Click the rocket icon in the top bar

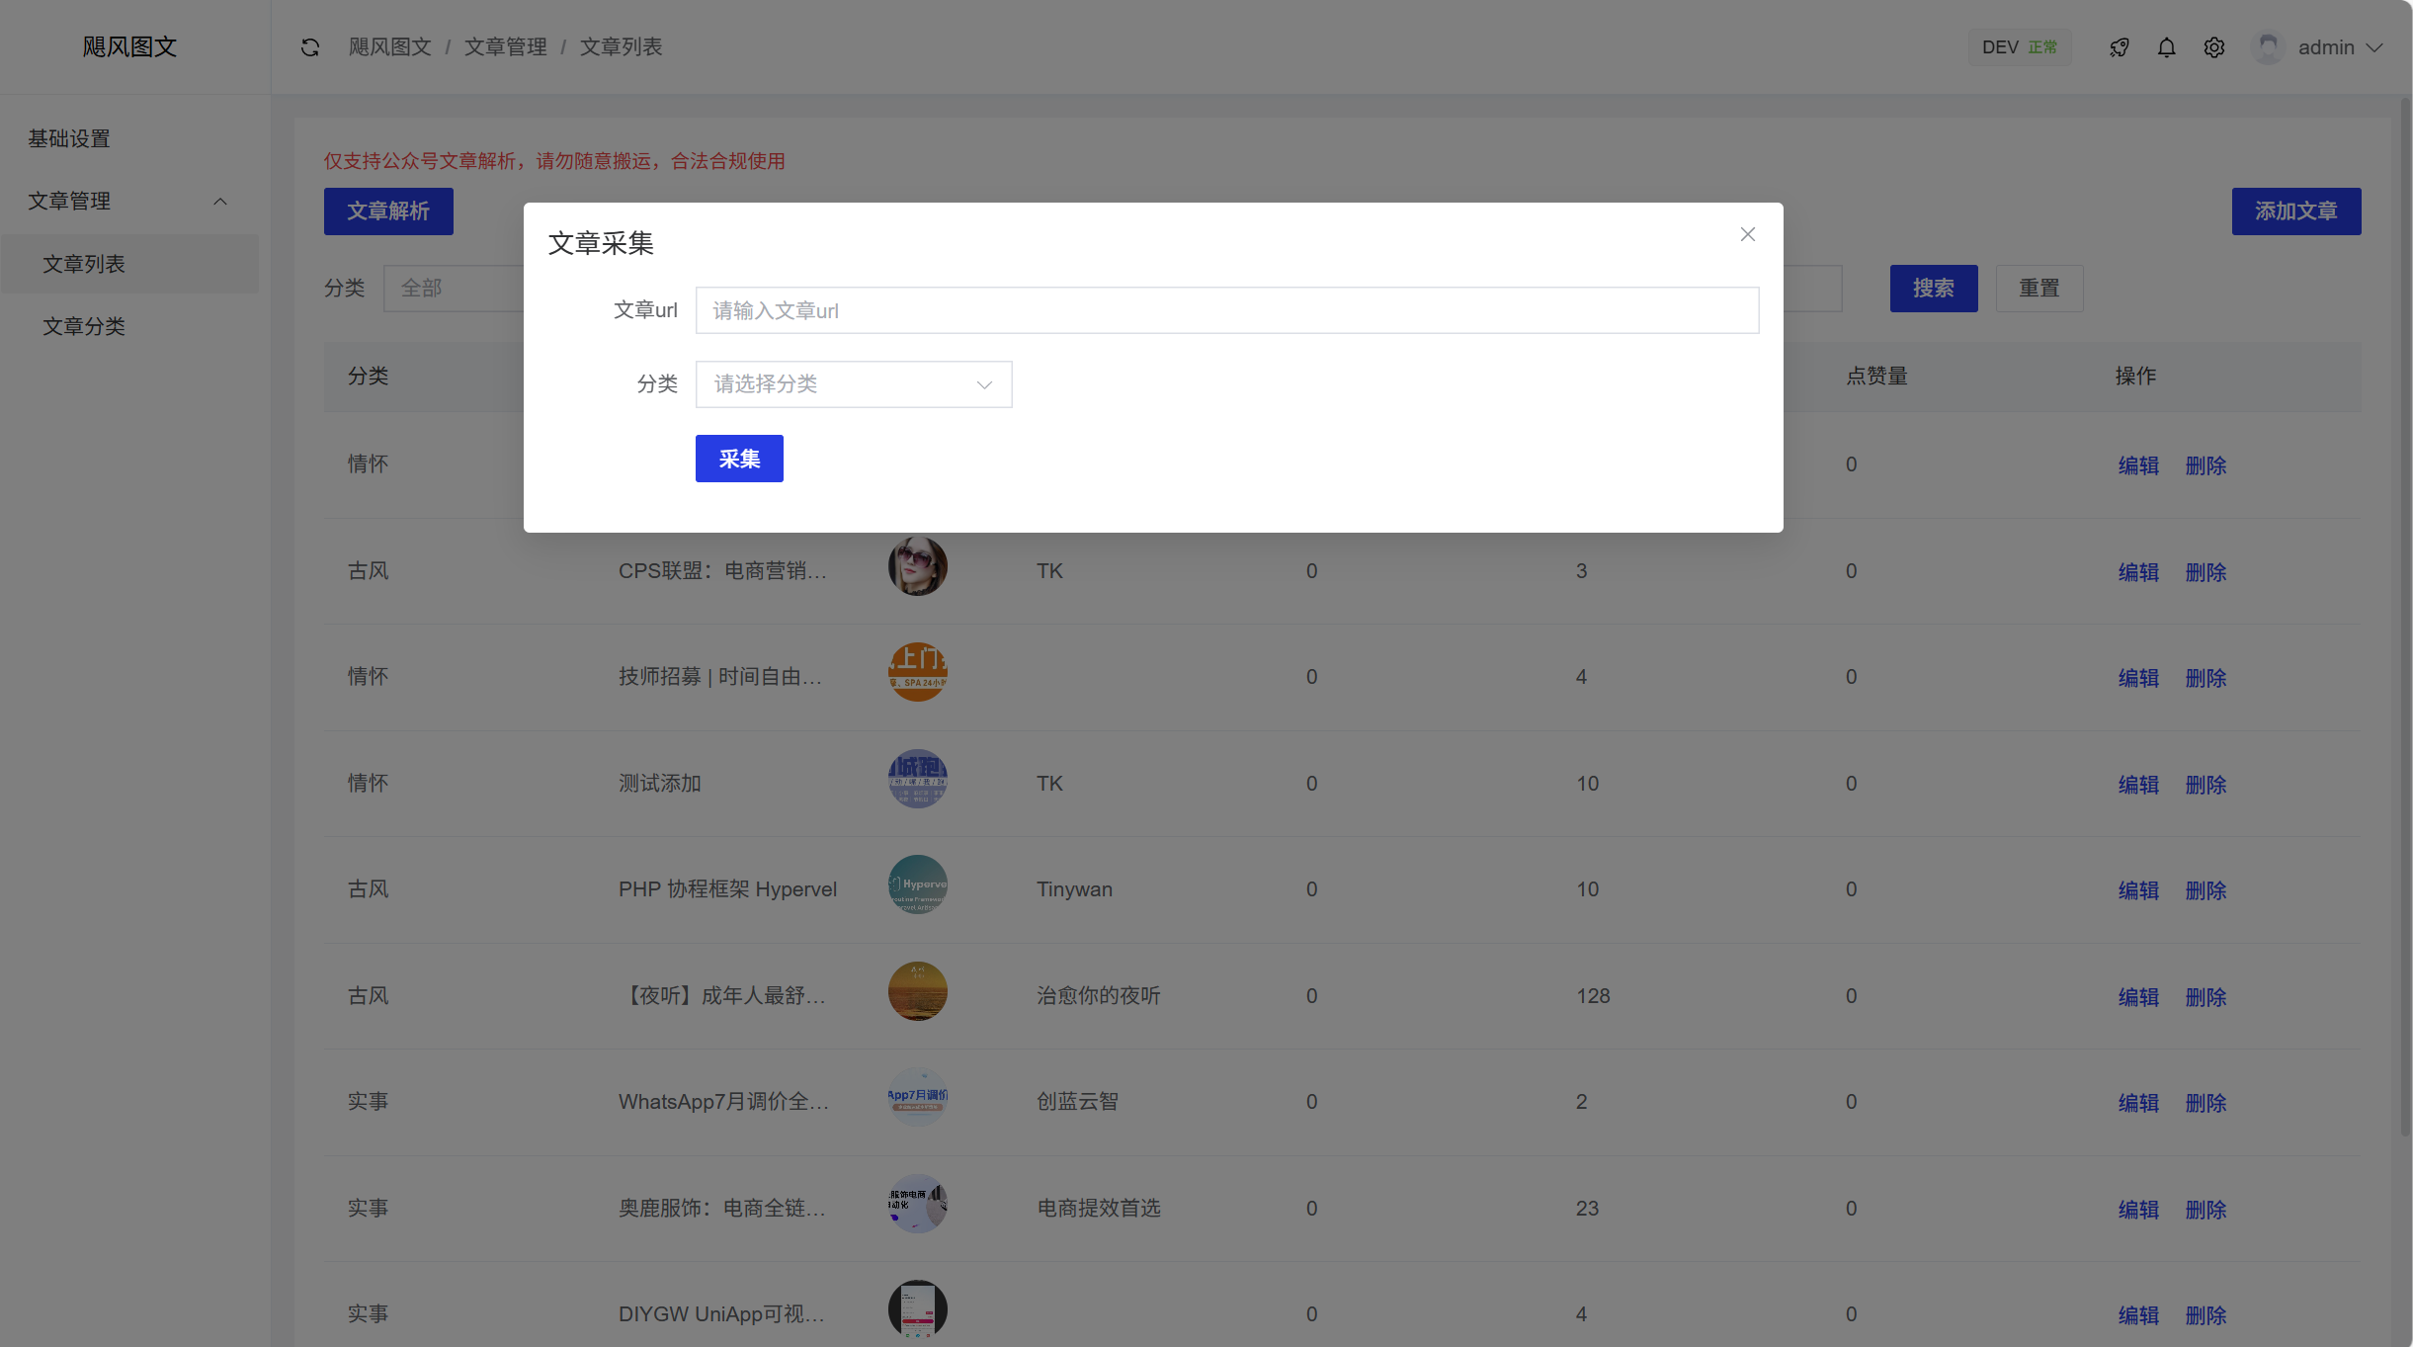(x=2119, y=46)
